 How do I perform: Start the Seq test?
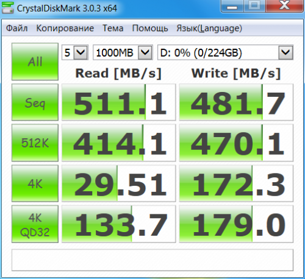click(35, 102)
